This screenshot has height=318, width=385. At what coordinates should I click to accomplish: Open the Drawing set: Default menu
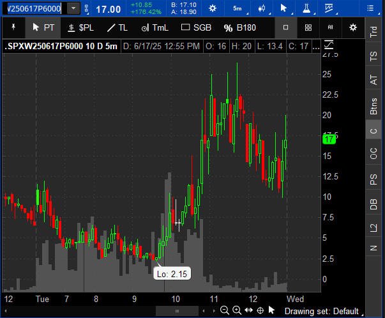[x=323, y=311]
